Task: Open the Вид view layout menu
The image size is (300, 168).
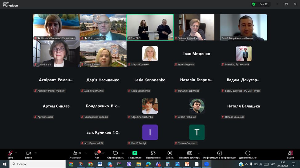Action: (263, 4)
